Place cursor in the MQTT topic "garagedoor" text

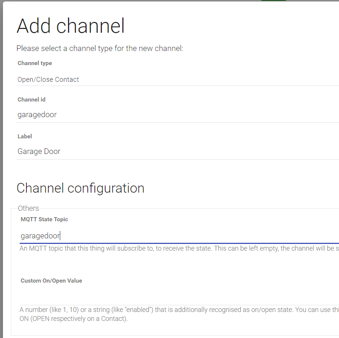pos(40,236)
